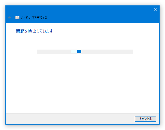Cancel the troubleshooter with キャンセル

(146, 119)
